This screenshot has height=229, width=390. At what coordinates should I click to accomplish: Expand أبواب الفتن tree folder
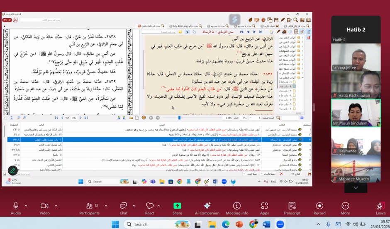coord(303,42)
